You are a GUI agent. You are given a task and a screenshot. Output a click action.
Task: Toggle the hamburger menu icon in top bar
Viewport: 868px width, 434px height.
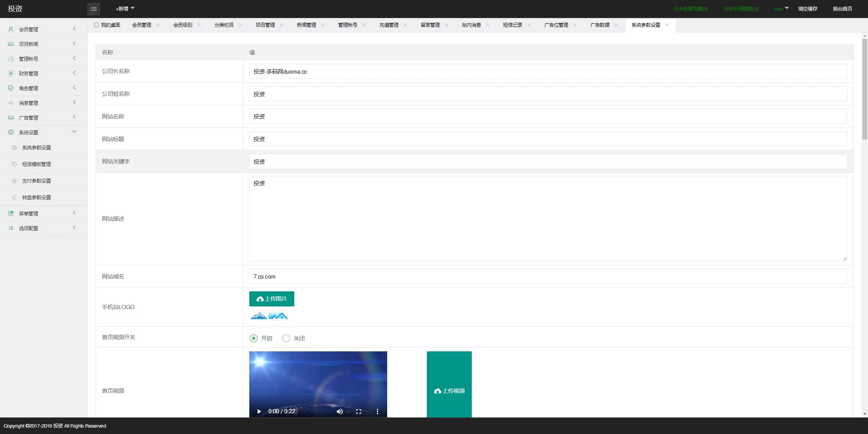(x=94, y=9)
